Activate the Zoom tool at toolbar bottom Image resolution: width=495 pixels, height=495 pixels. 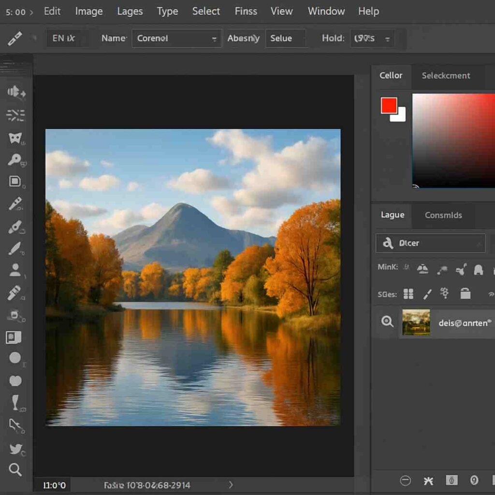(16, 469)
